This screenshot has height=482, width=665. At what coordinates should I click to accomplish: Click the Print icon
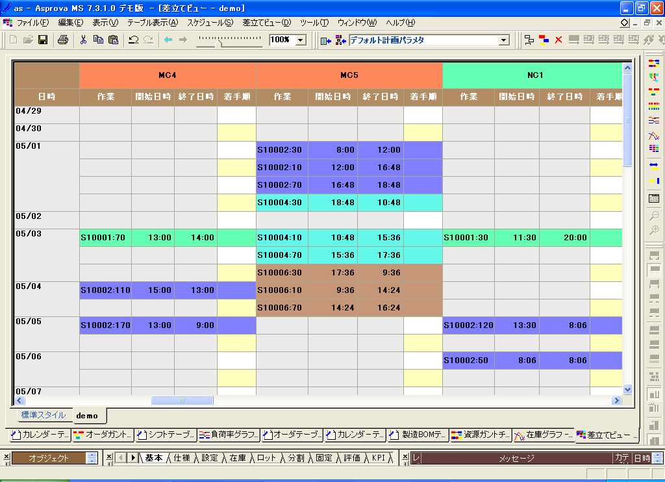(63, 40)
